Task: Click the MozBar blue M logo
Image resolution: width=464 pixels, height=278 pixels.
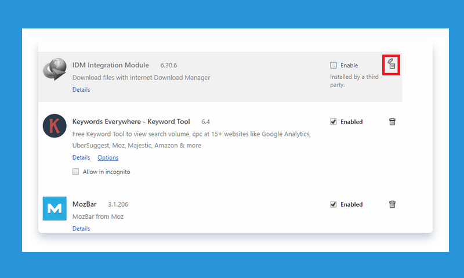Action: tap(55, 208)
